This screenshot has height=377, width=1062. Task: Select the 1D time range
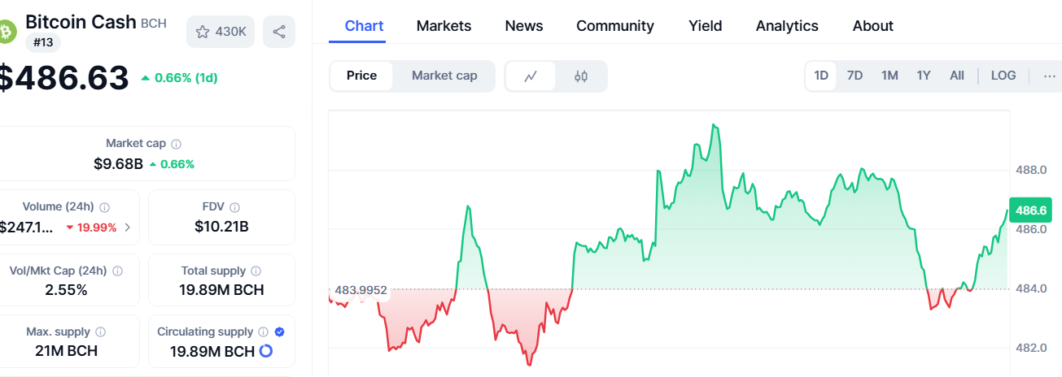coord(821,76)
